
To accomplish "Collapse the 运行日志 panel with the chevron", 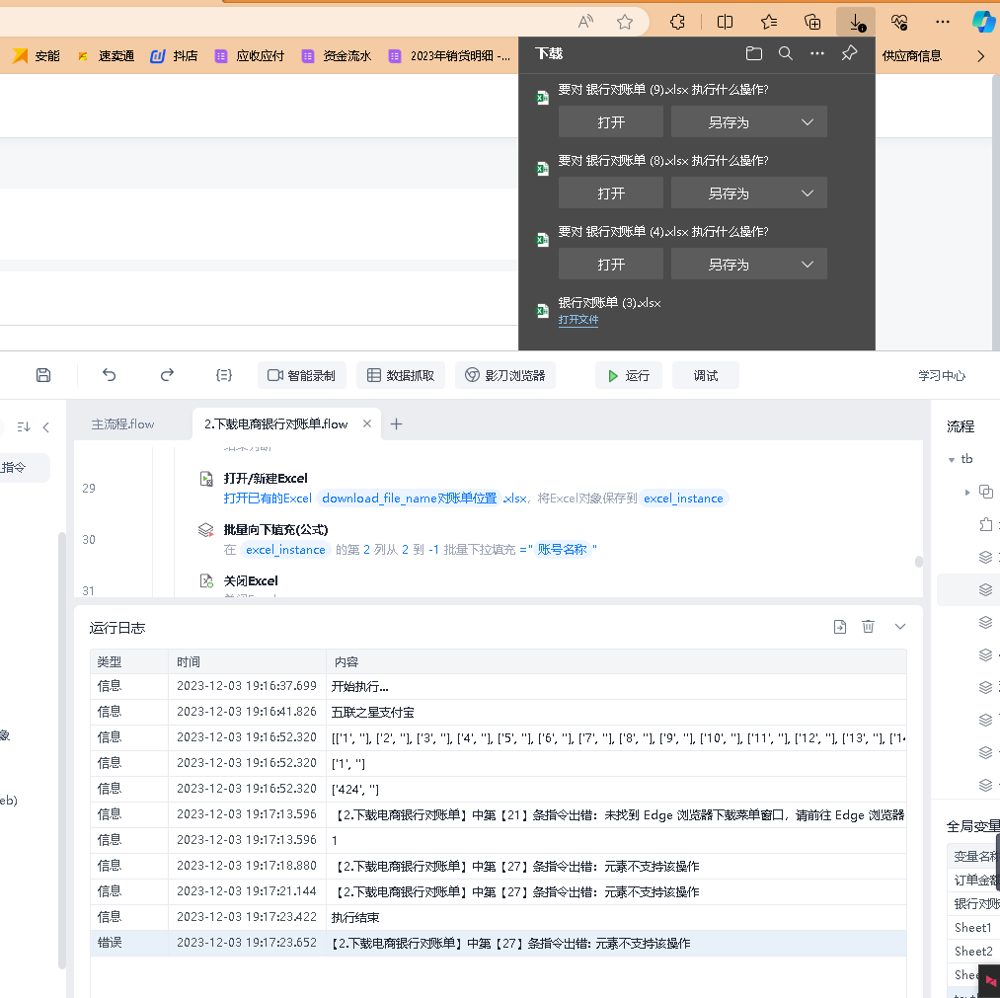I will tap(899, 627).
